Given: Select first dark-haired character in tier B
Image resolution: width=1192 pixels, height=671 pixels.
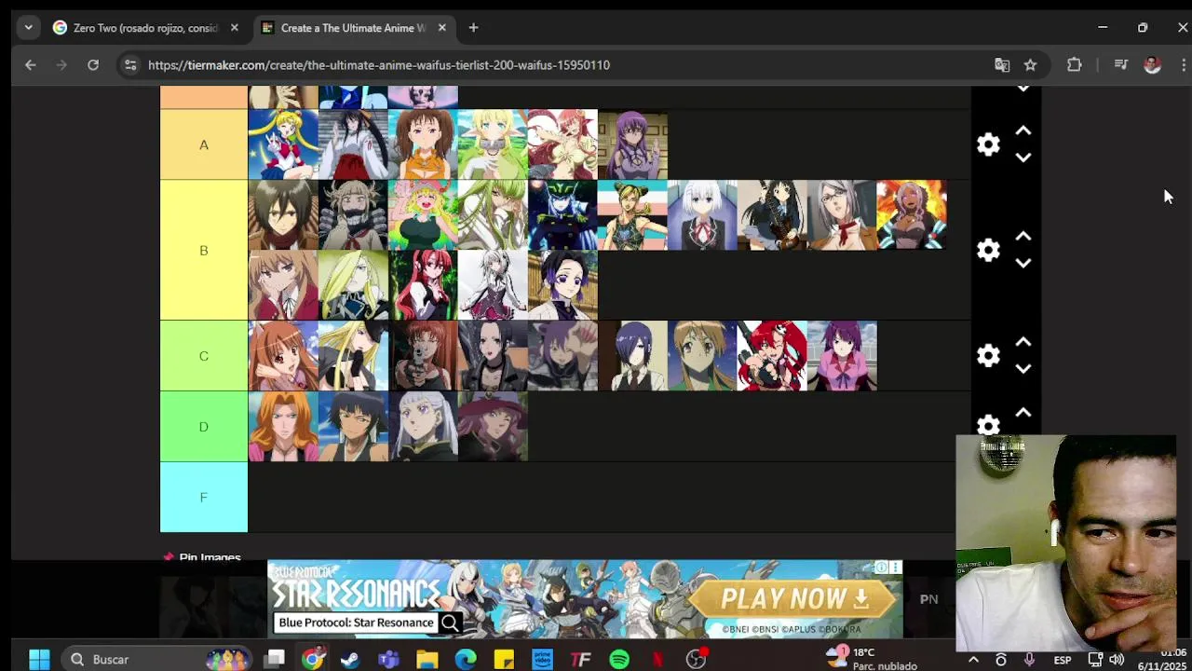Looking at the screenshot, I should [283, 215].
